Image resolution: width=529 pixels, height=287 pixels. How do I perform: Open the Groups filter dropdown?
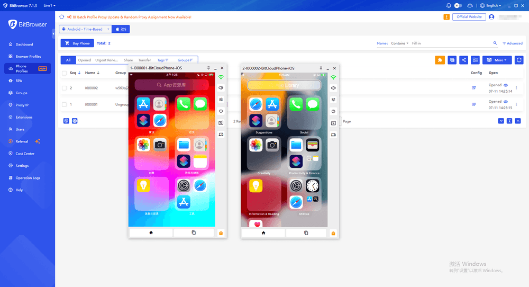click(x=185, y=60)
